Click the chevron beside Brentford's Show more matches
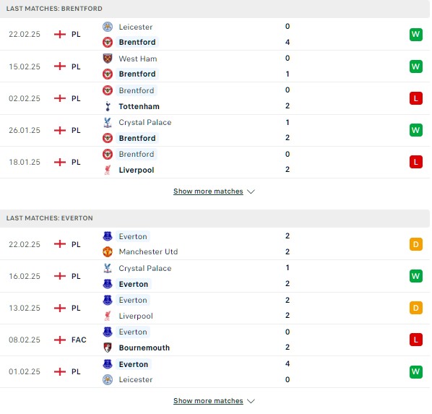This screenshot has width=432, height=414. (251, 191)
